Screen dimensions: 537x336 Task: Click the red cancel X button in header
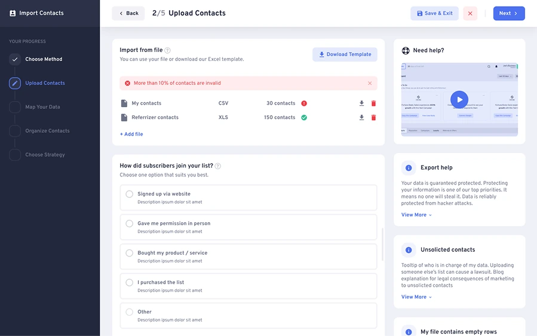tap(470, 13)
